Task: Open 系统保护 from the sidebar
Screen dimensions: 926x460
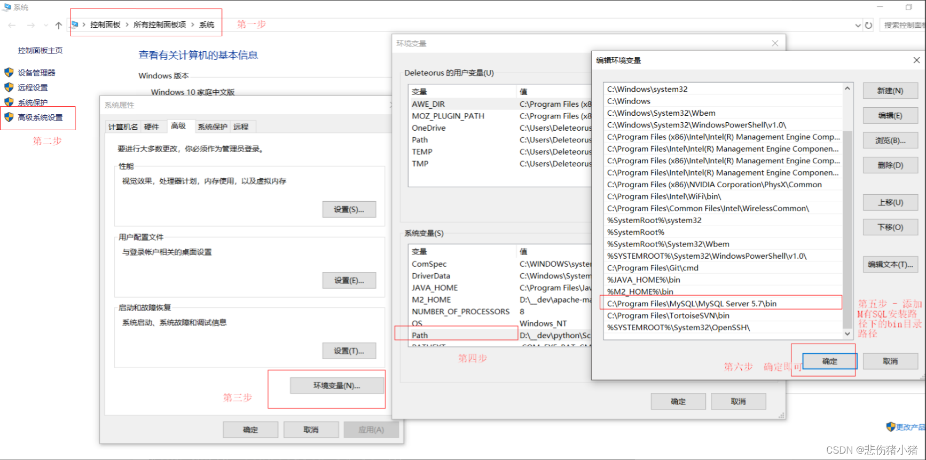Action: [x=33, y=102]
